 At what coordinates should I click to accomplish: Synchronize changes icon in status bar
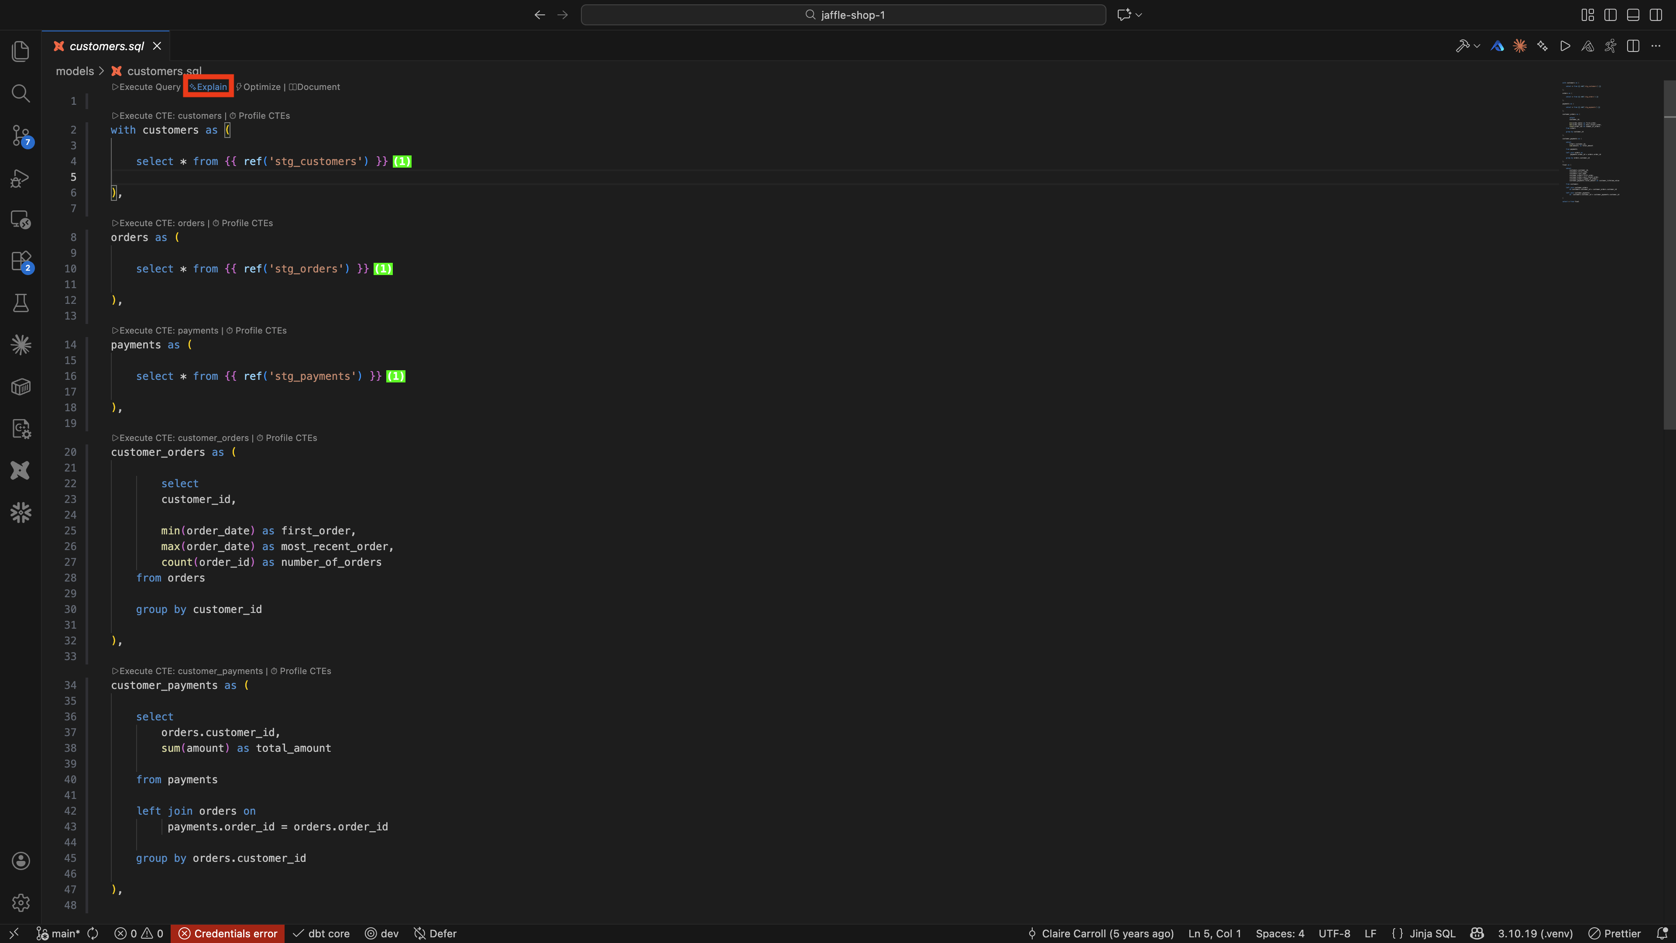[x=93, y=933]
